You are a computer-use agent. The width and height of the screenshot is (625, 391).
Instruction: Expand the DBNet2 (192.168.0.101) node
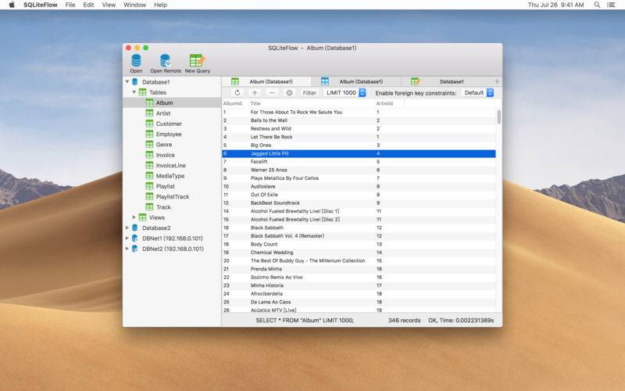(127, 249)
